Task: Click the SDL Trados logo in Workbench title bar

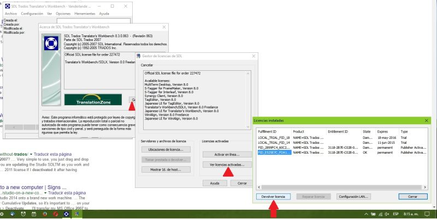Action: click(8, 6)
